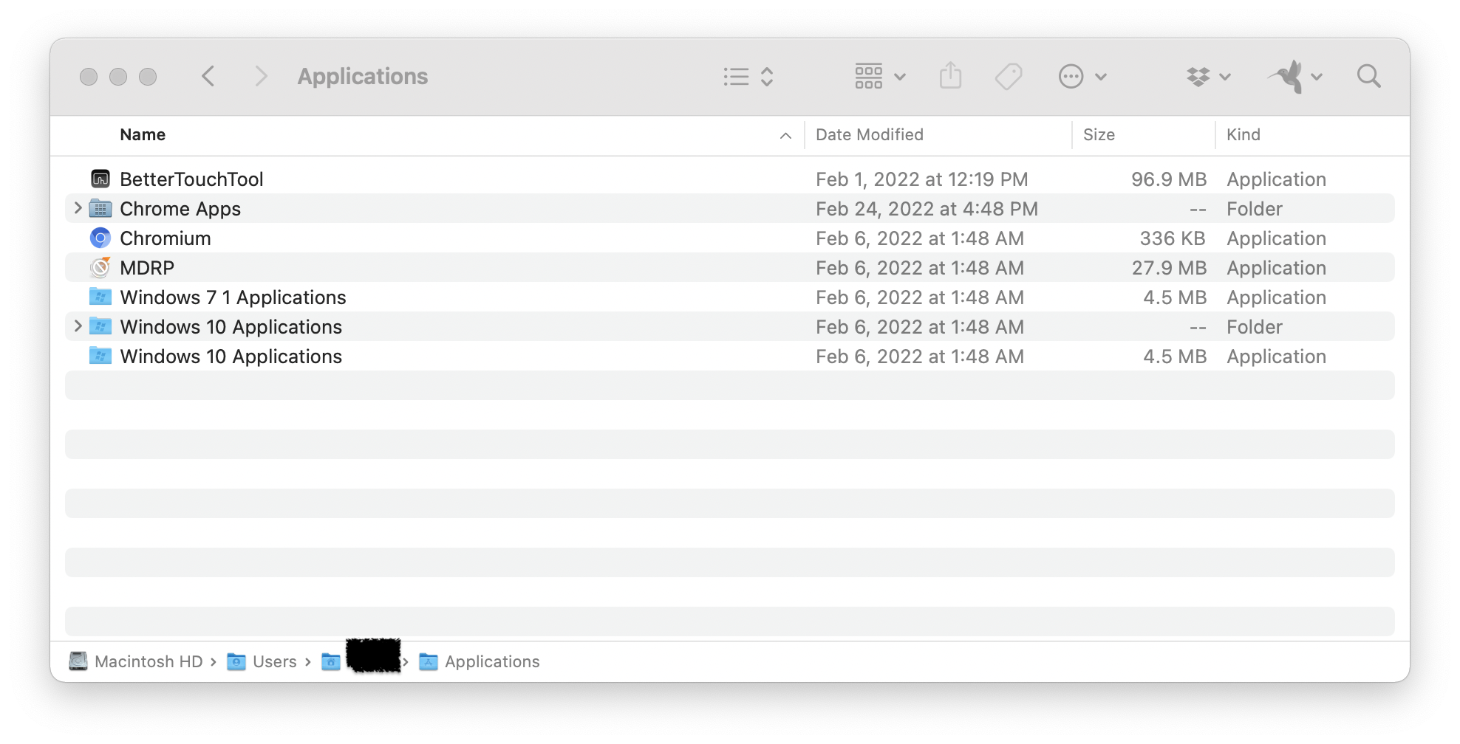Click the 96.9 MB size value
This screenshot has width=1460, height=744.
[x=1168, y=179]
